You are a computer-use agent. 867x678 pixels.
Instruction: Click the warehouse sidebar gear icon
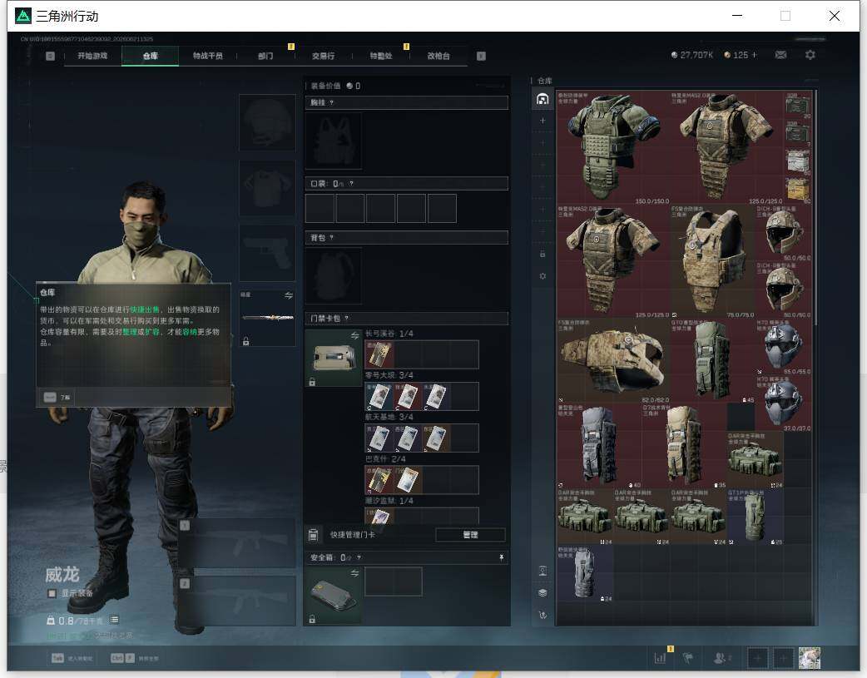coord(542,276)
